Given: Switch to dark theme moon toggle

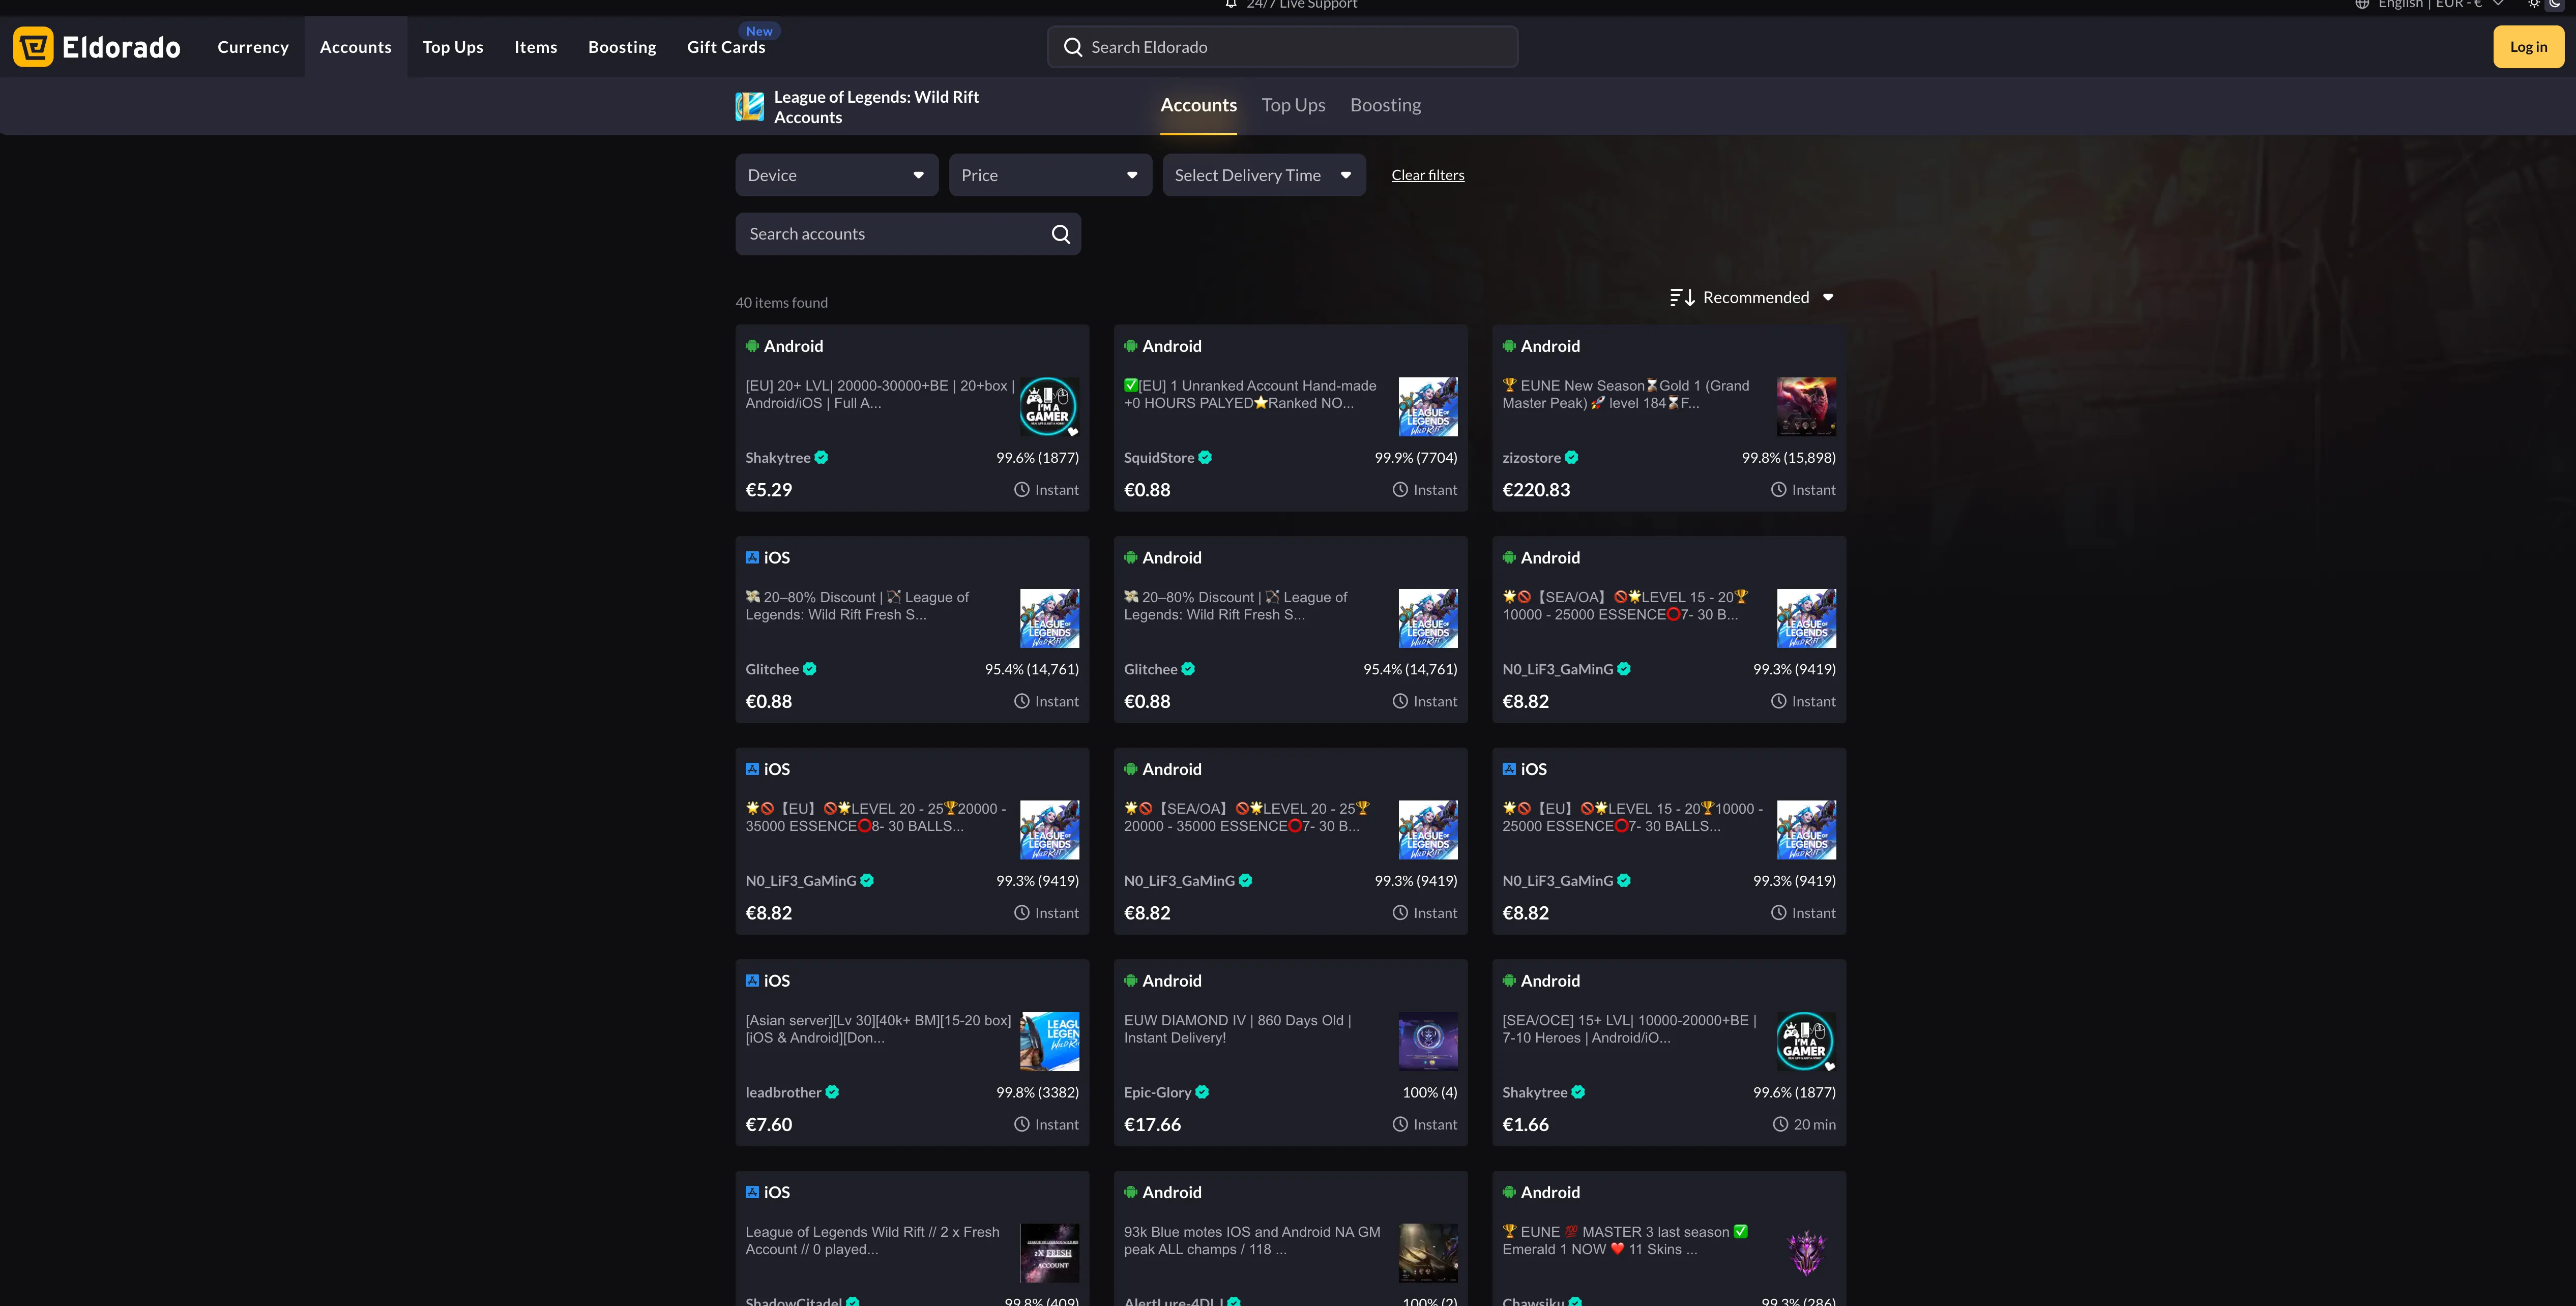Looking at the screenshot, I should 2554,4.
